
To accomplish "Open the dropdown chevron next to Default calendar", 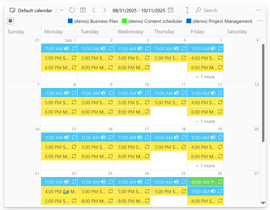I will [61, 10].
